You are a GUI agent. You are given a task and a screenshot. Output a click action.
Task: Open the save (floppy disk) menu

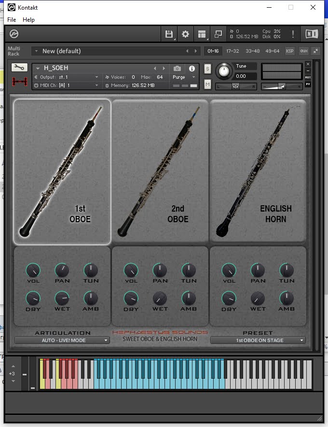click(x=169, y=34)
